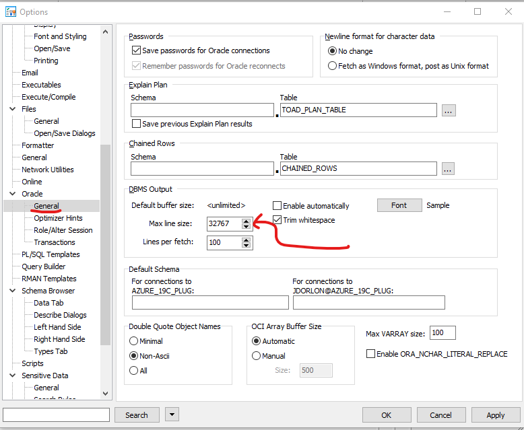524x430 pixels.
Task: Collapse the Schema Browser tree node
Action: [13, 291]
